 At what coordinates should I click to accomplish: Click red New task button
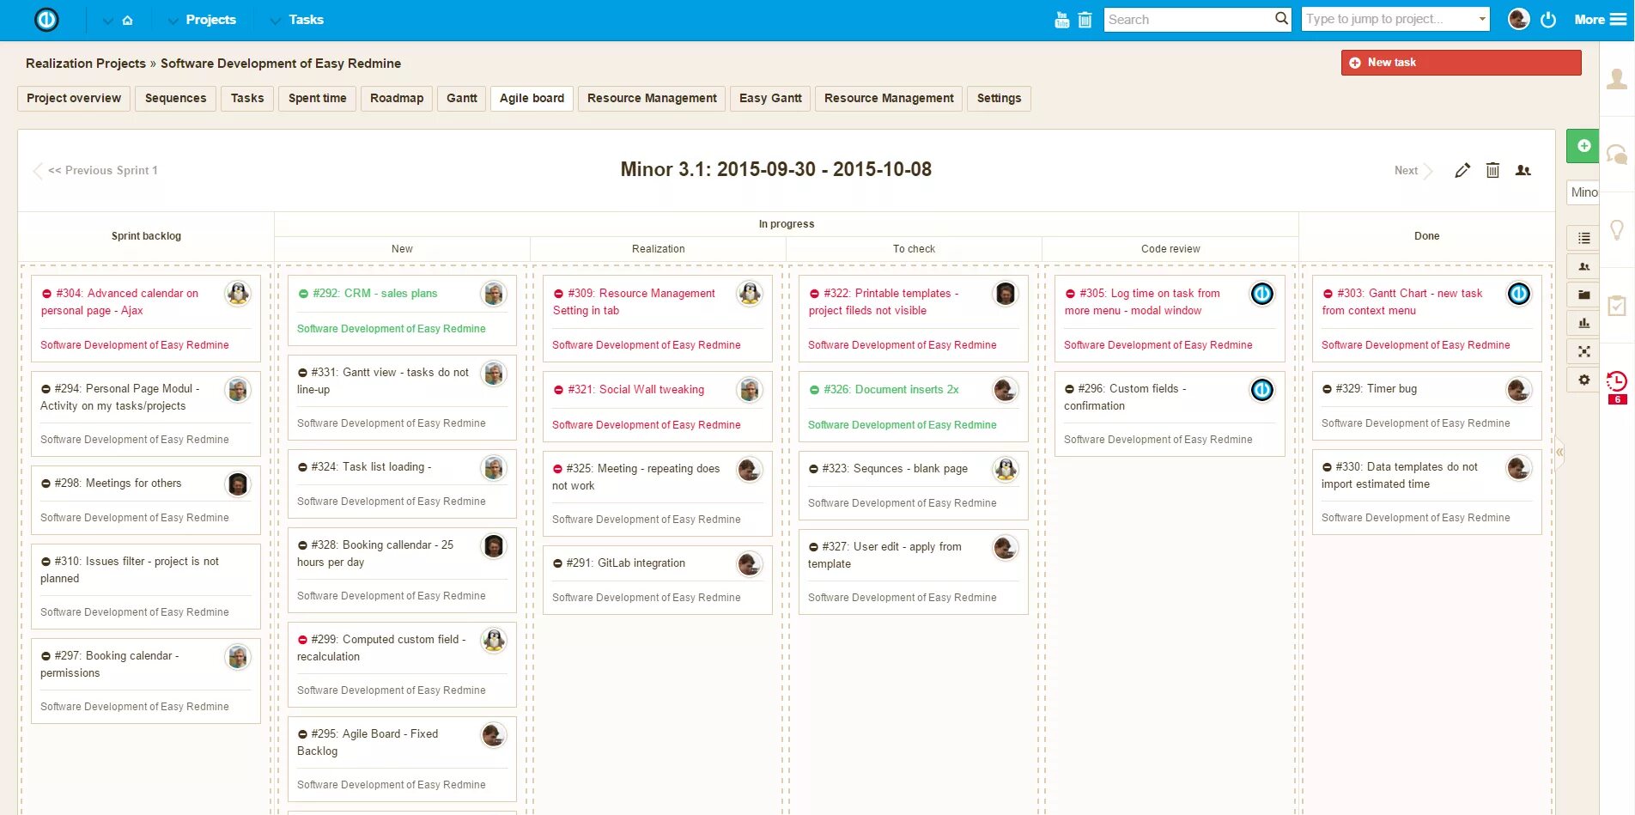(1461, 63)
